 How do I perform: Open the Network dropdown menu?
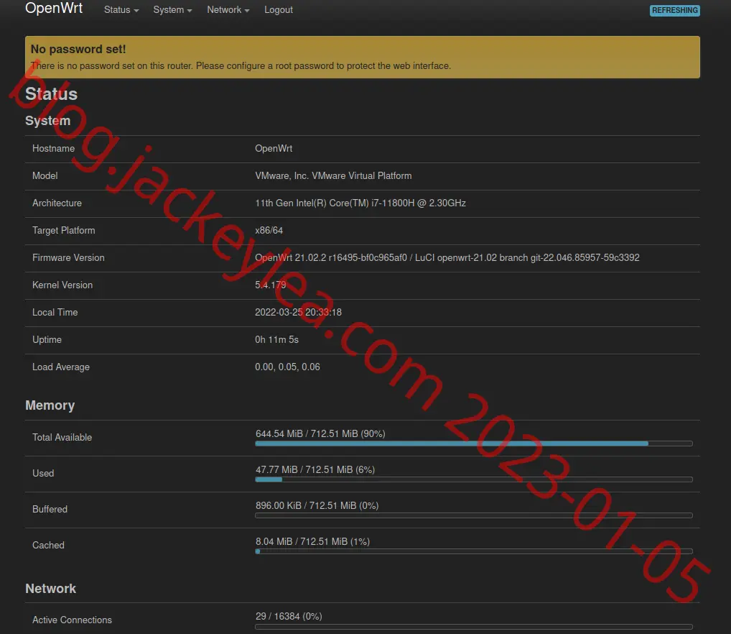tap(228, 10)
